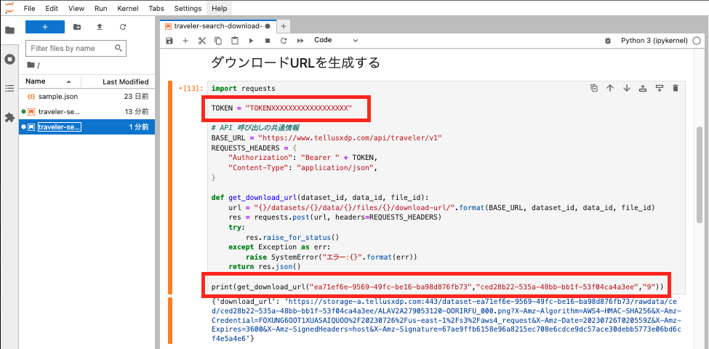Sort files by Name column
This screenshot has width=709, height=349.
(x=49, y=81)
